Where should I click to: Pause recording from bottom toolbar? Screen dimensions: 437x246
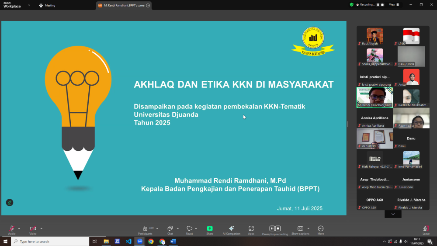pos(272,229)
